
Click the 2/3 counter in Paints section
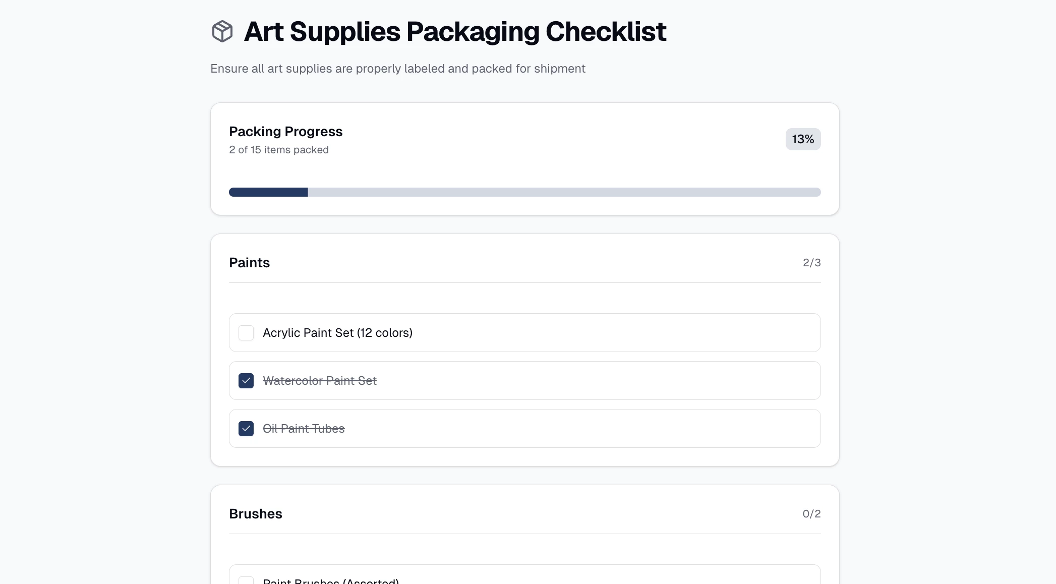(811, 263)
